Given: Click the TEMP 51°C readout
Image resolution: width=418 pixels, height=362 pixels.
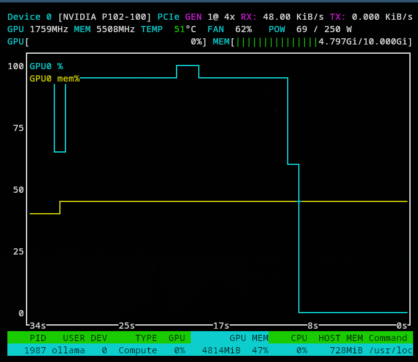Looking at the screenshot, I should [x=168, y=29].
